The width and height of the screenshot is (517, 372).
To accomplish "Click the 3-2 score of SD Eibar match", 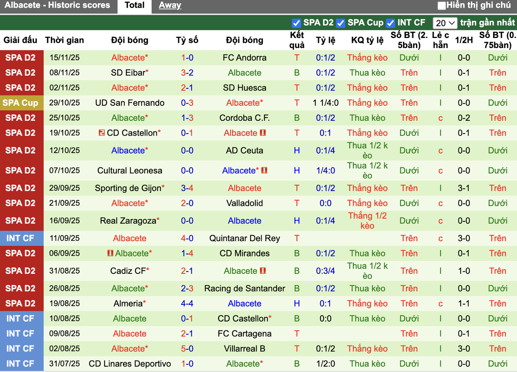I will pos(187,73).
